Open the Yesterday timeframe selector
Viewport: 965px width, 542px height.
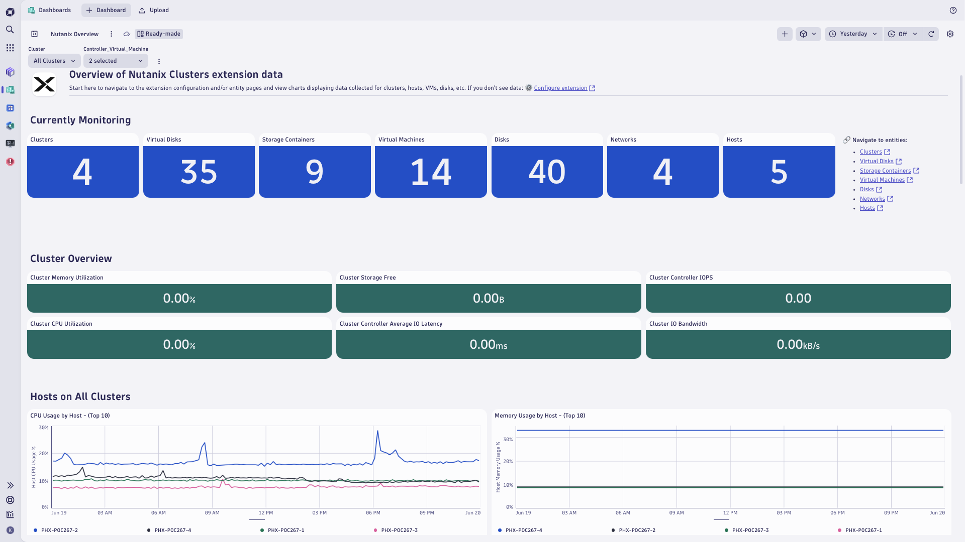tap(853, 34)
